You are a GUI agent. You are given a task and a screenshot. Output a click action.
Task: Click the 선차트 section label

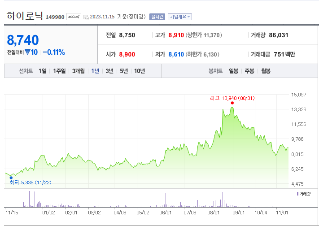26,71
